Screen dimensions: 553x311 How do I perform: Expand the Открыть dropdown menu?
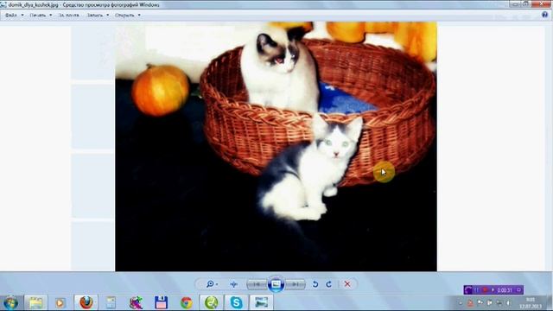pos(128,16)
